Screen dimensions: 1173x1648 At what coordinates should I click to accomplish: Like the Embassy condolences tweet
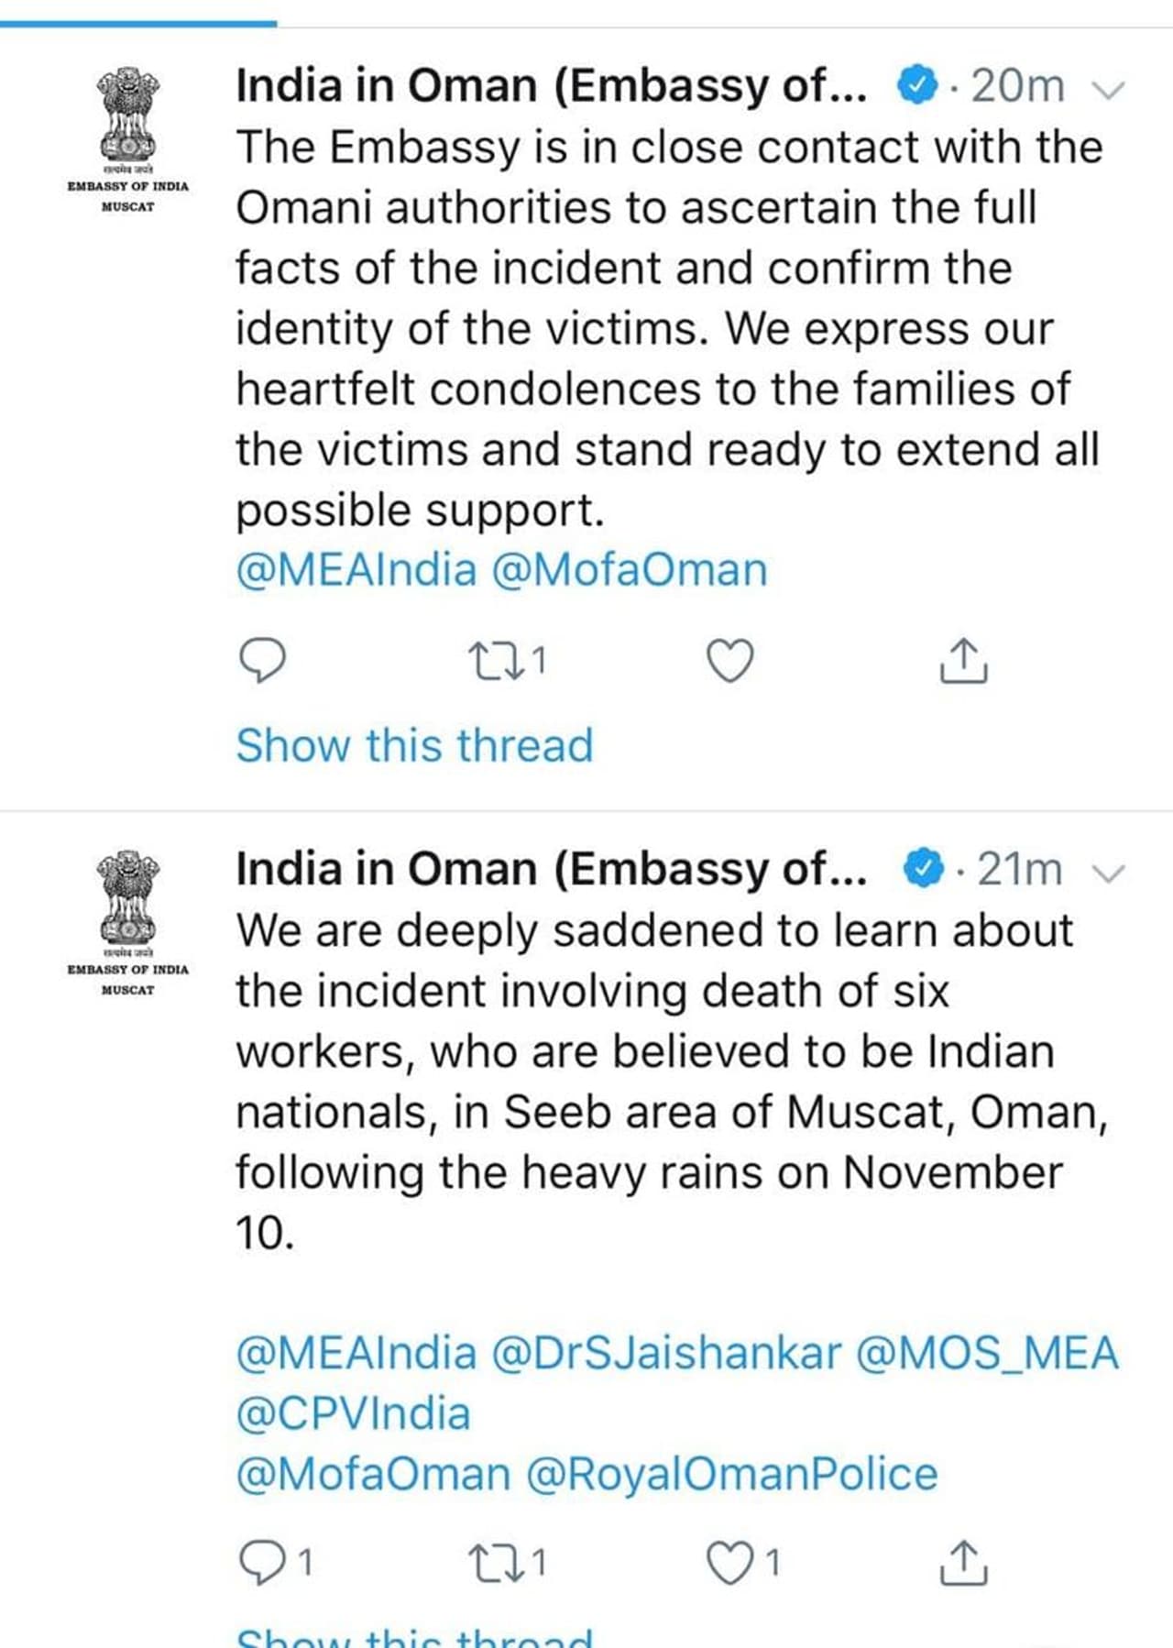coord(730,660)
